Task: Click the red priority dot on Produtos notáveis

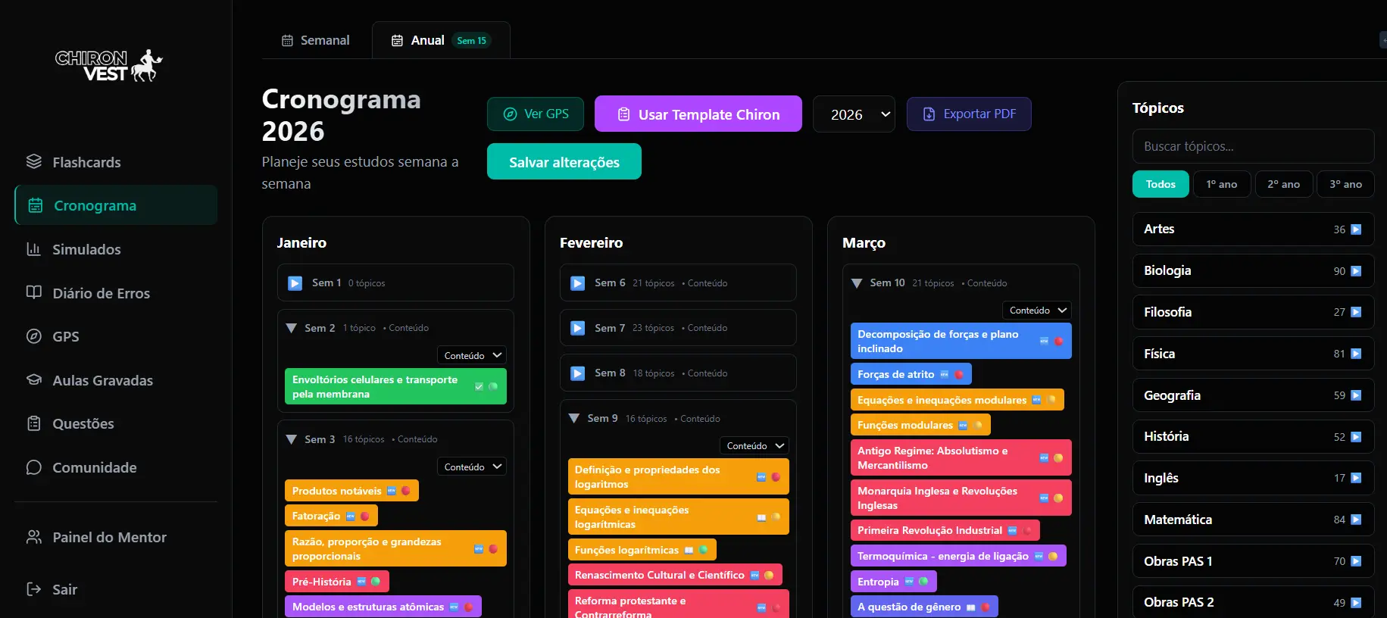Action: pos(406,491)
